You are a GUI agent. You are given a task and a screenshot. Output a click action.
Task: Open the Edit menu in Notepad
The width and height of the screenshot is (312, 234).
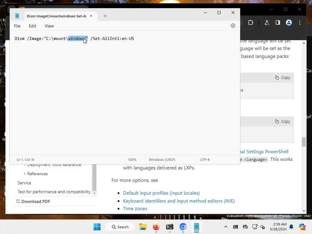[x=32, y=26]
